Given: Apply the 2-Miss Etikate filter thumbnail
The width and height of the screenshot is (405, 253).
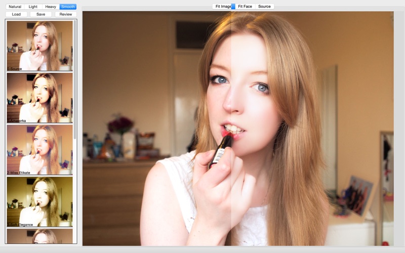Looking at the screenshot, I should pos(40,150).
